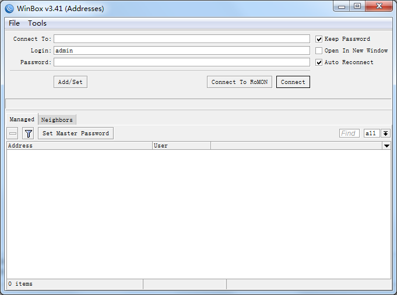Enable Open In New Window checkbox

319,51
